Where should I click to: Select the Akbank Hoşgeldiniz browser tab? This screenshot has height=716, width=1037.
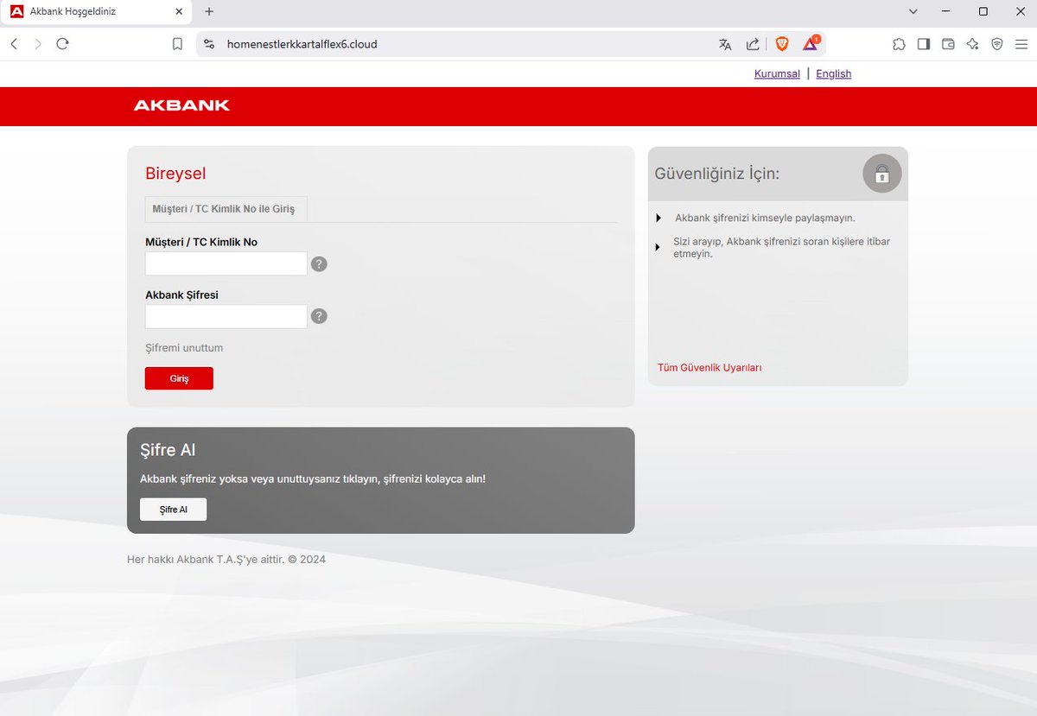(97, 12)
